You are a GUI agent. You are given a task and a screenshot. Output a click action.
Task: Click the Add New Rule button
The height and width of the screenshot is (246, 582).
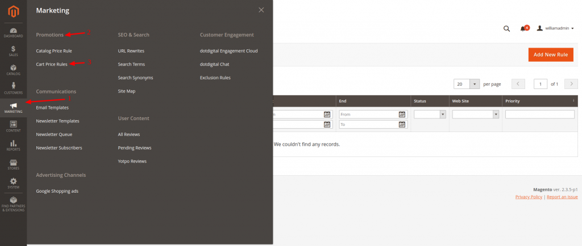pos(550,54)
